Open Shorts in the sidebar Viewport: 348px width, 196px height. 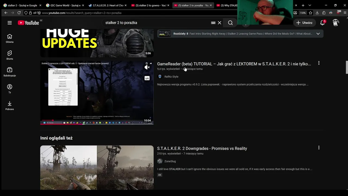(10, 55)
